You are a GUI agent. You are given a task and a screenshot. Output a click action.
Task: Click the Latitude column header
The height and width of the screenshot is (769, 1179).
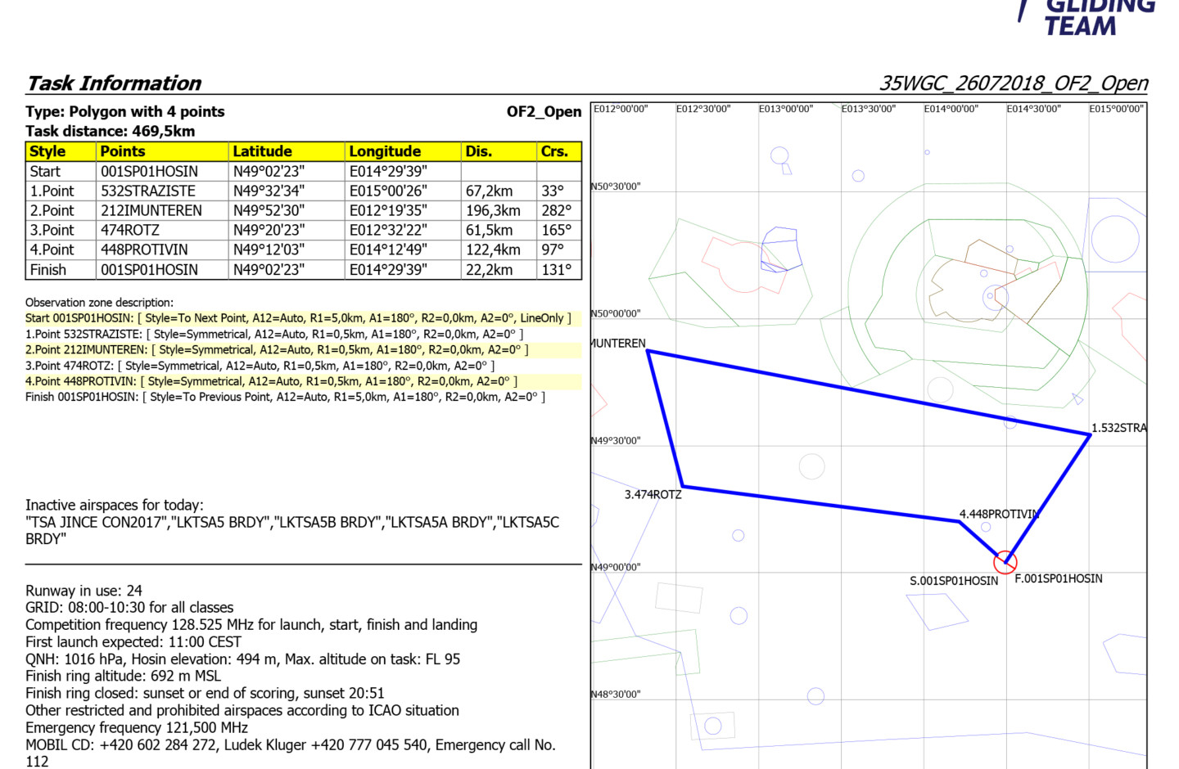click(262, 151)
